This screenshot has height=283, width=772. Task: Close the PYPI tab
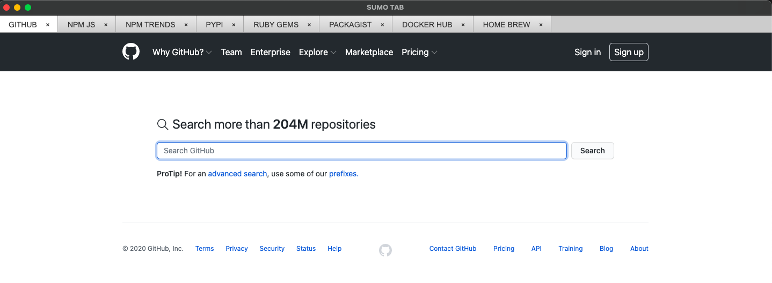(234, 25)
